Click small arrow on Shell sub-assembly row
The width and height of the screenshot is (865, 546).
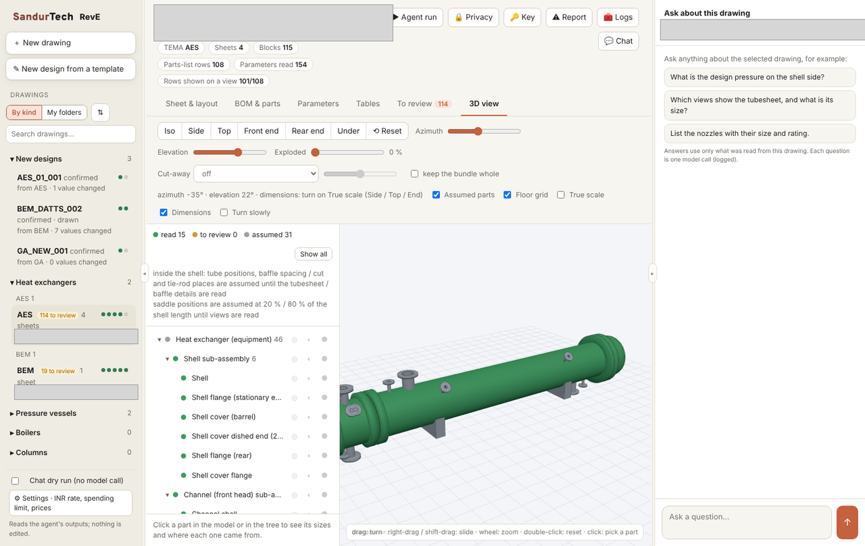(309, 359)
